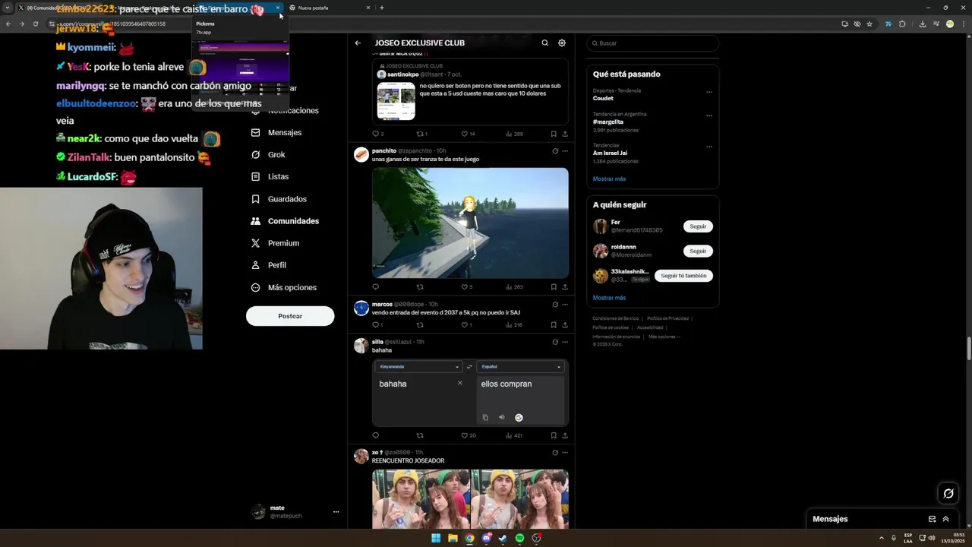This screenshot has width=972, height=547.
Task: Repost panchito's post
Action: tap(420, 287)
